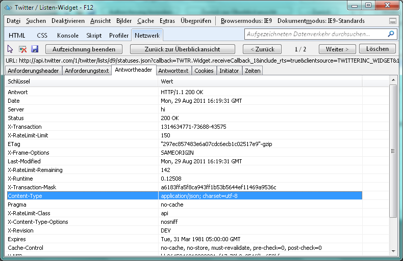Switch to the CSS tab
The image size is (403, 261).
pos(42,36)
